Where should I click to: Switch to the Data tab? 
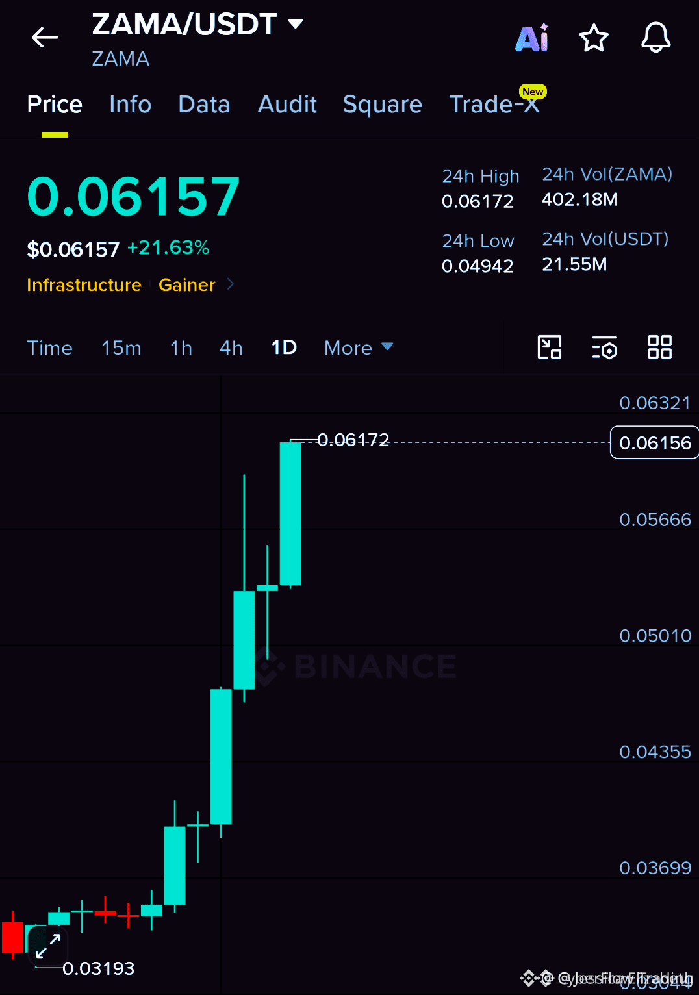[x=204, y=105]
